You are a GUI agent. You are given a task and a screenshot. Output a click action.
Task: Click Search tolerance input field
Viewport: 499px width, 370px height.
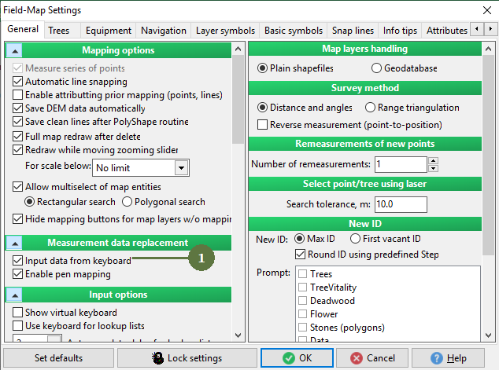point(401,204)
